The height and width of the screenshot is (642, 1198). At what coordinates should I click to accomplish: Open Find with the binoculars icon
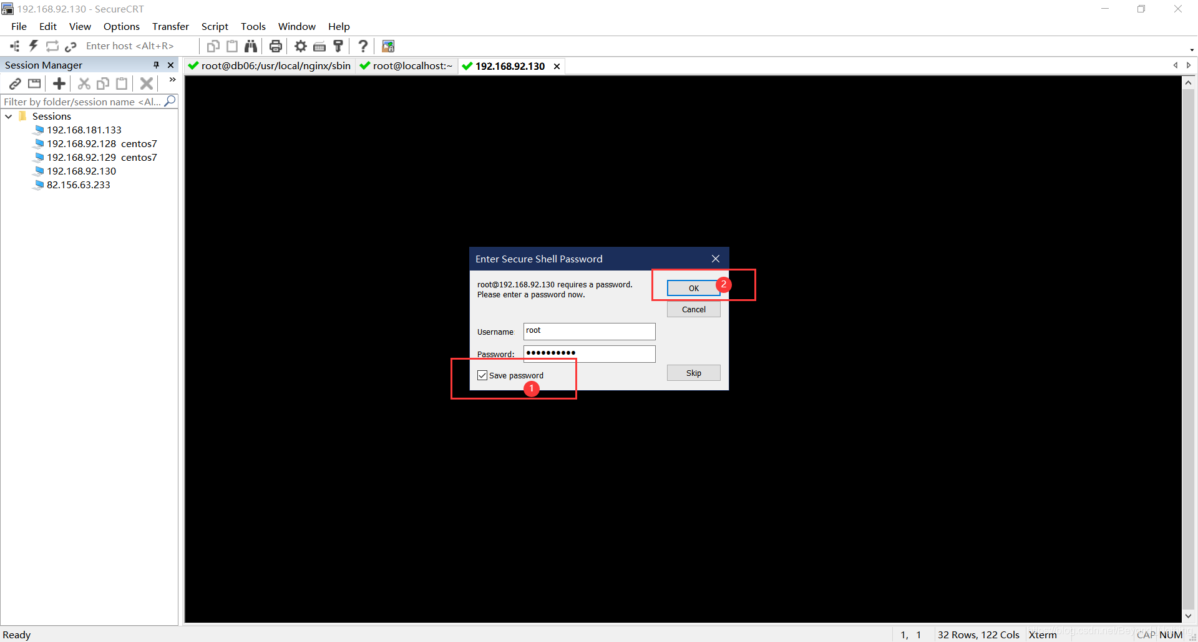pos(251,46)
